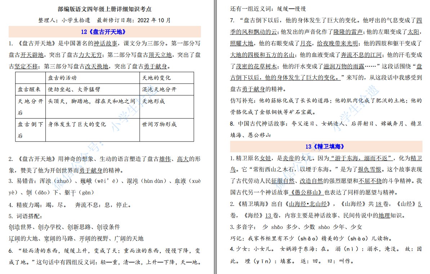This screenshot has height=274, width=430.
Task: Click the underlined phrase "隆隆的雷声"
Action: [x=348, y=32]
